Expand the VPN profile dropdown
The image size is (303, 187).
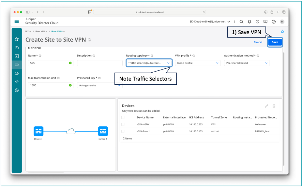[x=198, y=63]
